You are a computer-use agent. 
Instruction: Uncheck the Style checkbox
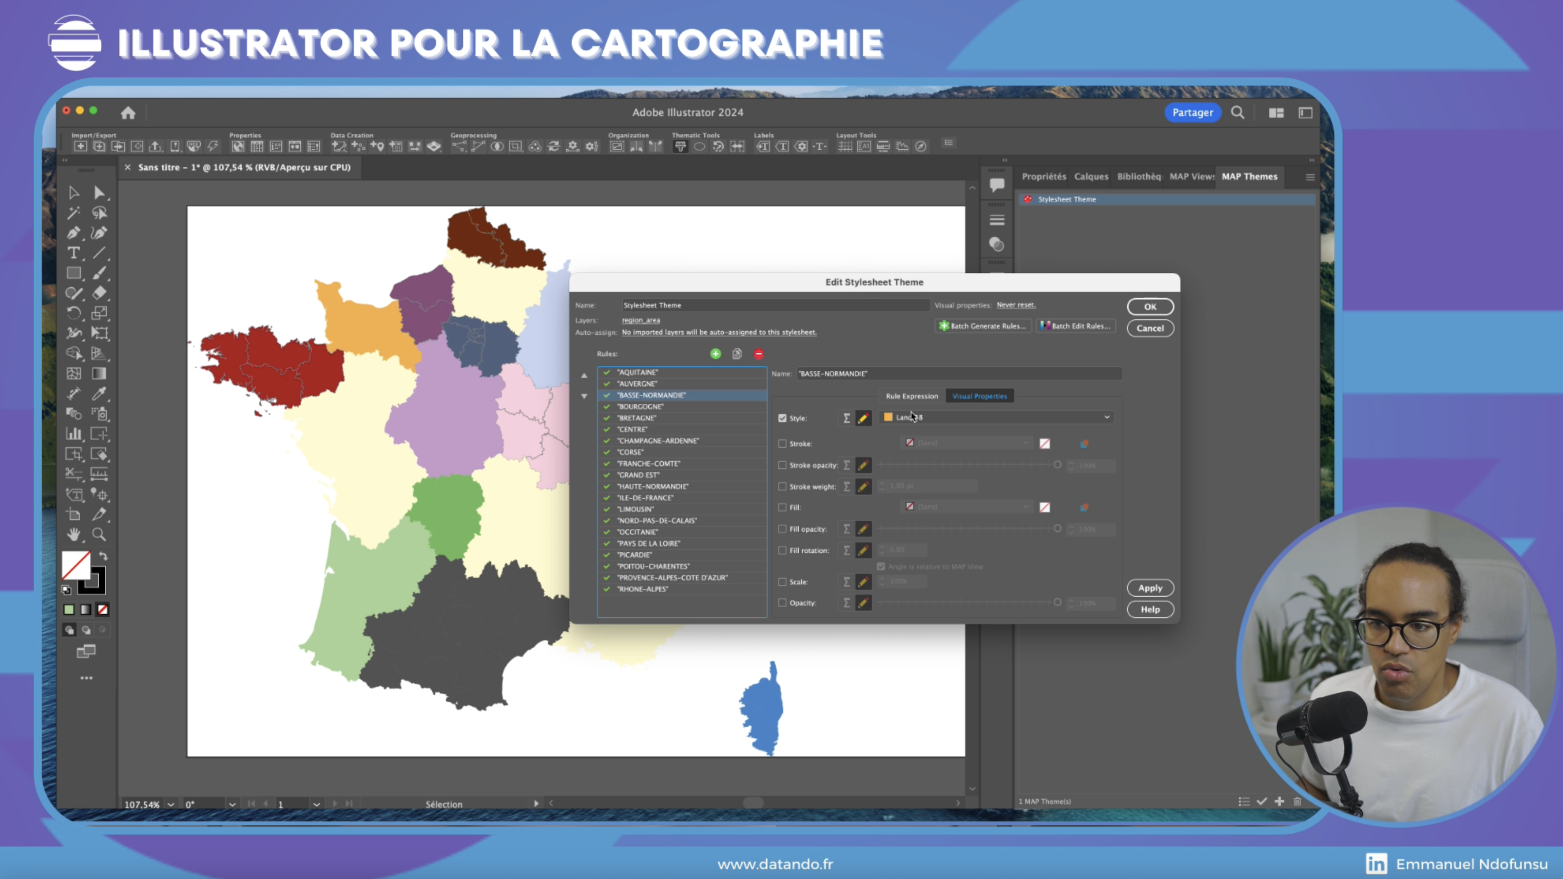[x=783, y=418]
